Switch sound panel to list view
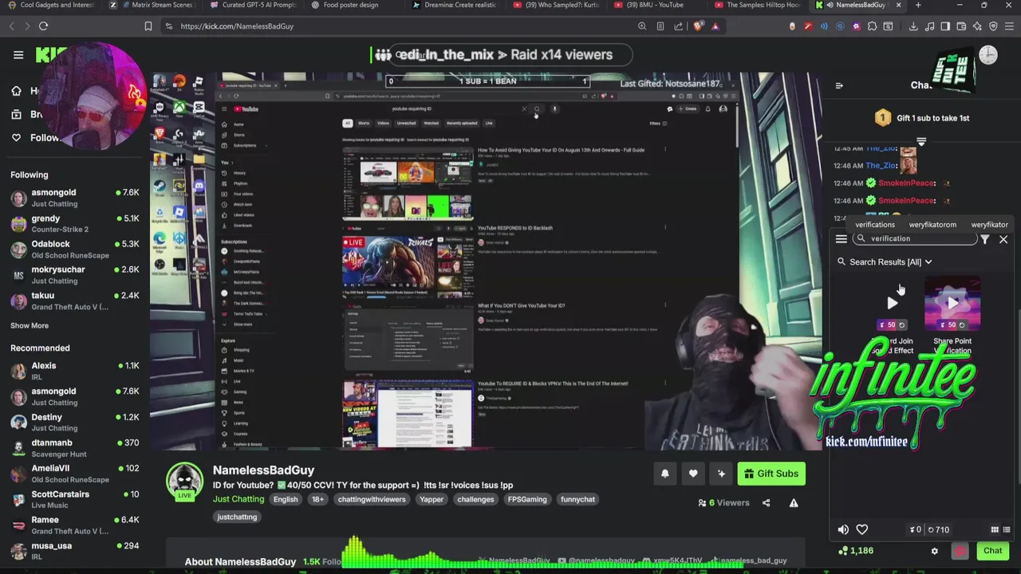 tap(1007, 529)
